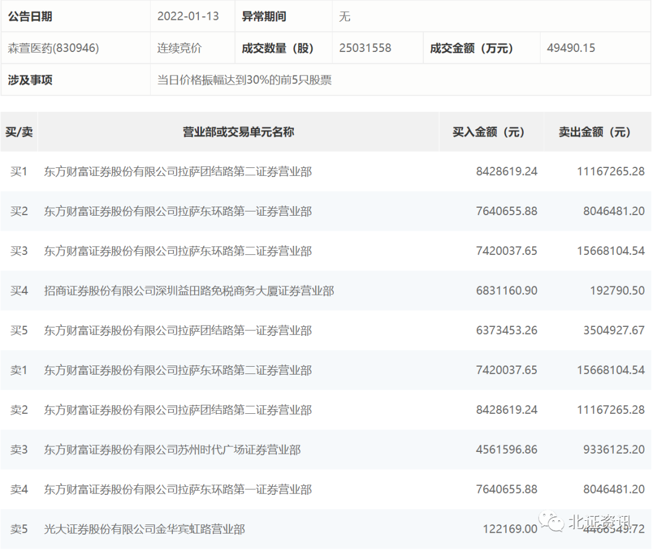Select the buy amount 6831160.90
Image resolution: width=653 pixels, height=551 pixels.
[507, 291]
